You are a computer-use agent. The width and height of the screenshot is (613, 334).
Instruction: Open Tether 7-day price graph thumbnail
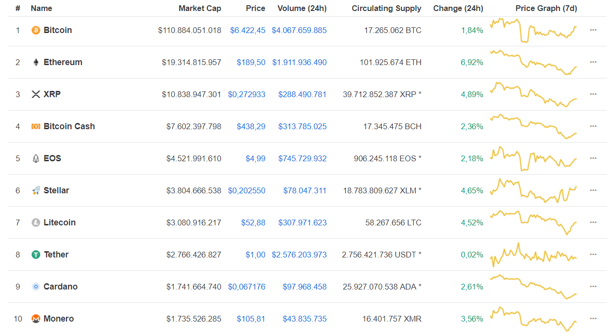pos(533,255)
